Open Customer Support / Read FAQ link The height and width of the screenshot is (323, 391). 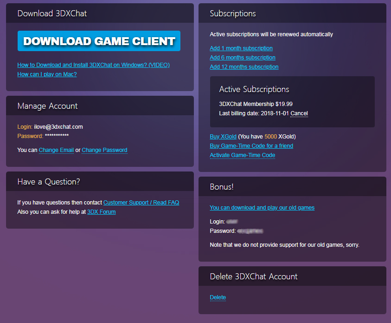[141, 202]
